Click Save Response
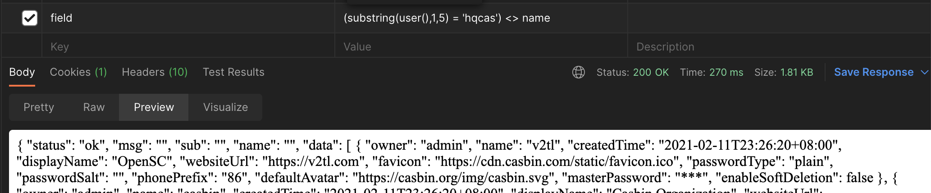931x193 pixels. [x=873, y=72]
